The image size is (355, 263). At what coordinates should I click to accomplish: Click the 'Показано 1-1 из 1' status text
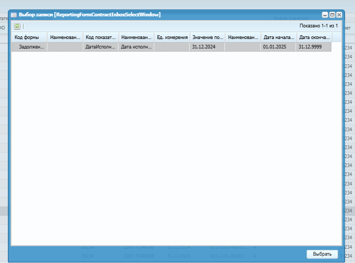coord(319,26)
